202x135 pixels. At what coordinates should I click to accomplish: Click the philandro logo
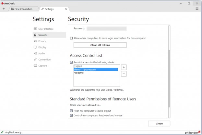[193, 132]
